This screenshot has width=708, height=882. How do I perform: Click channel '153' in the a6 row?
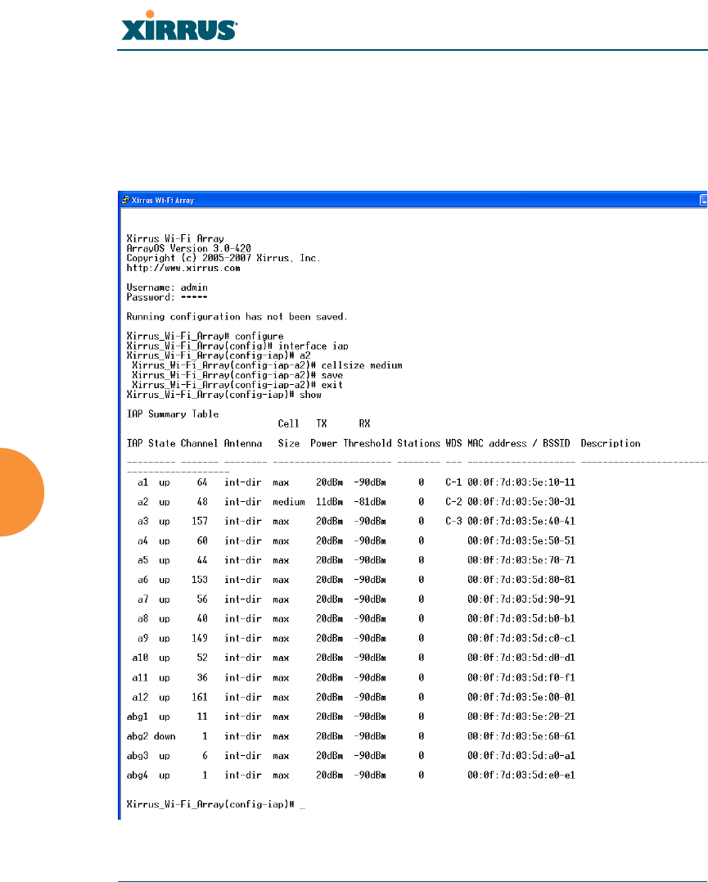click(200, 580)
